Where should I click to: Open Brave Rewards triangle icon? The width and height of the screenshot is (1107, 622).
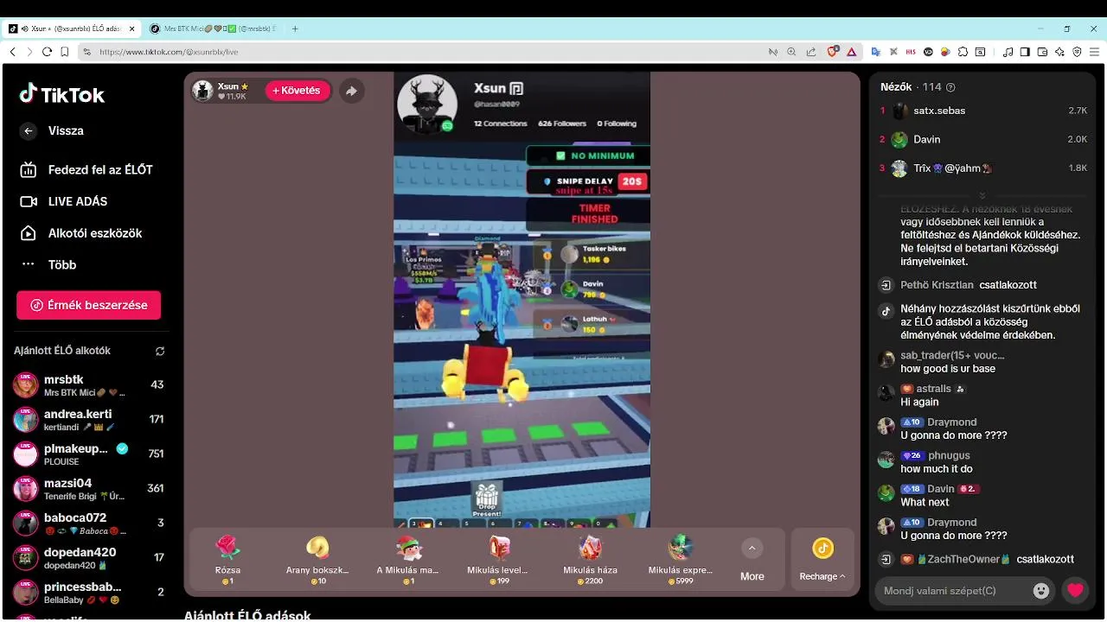pos(851,52)
